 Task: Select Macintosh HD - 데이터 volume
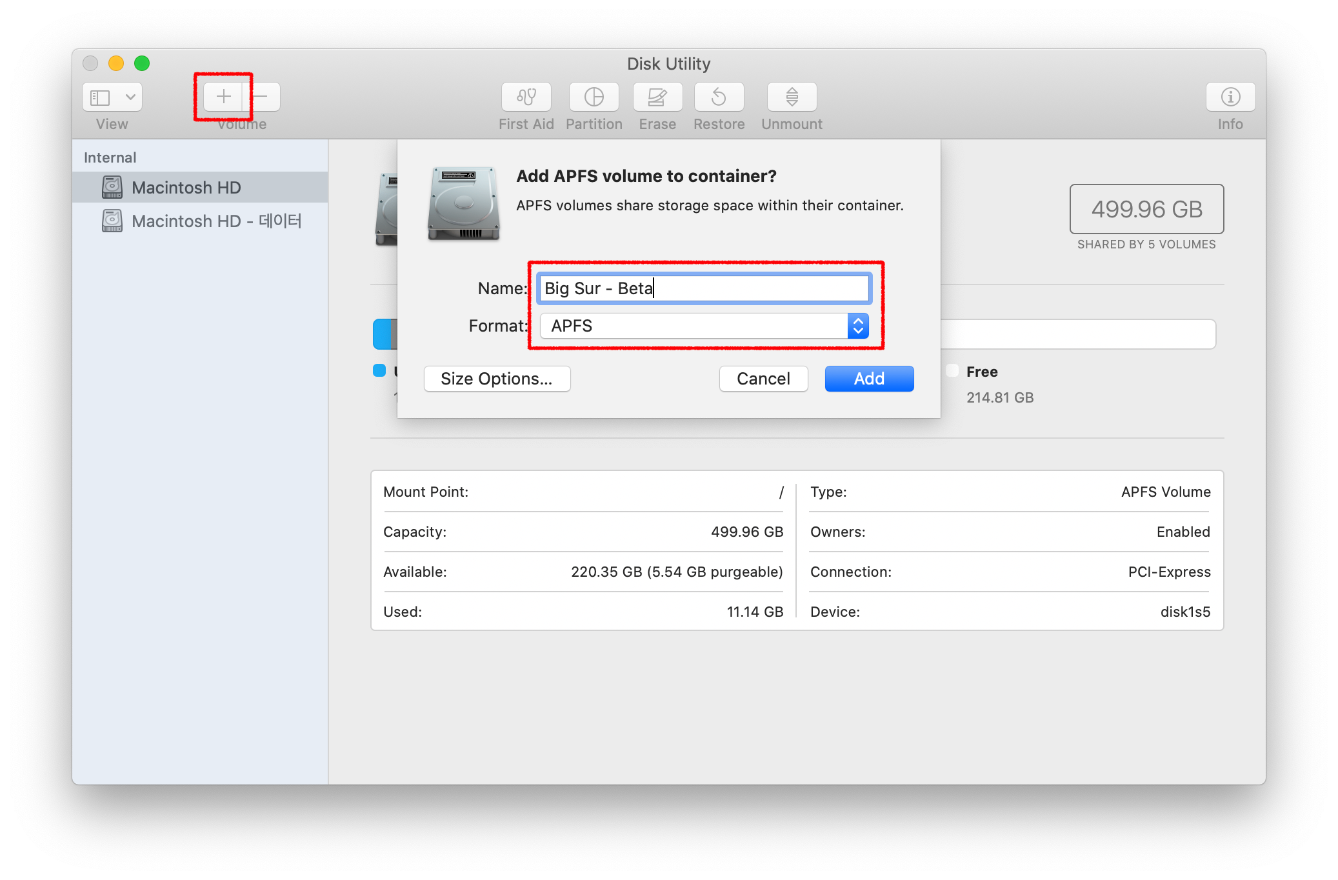215,221
